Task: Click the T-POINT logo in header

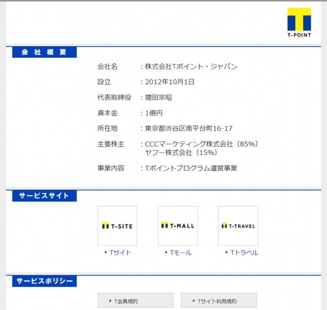Action: click(299, 22)
